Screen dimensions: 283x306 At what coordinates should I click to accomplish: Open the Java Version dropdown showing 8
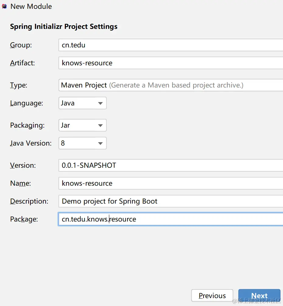[x=82, y=143]
